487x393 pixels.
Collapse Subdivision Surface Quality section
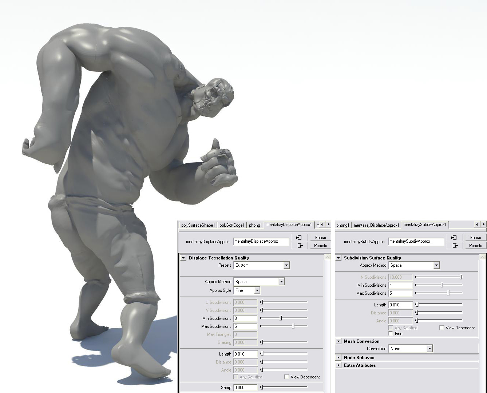tap(338, 258)
